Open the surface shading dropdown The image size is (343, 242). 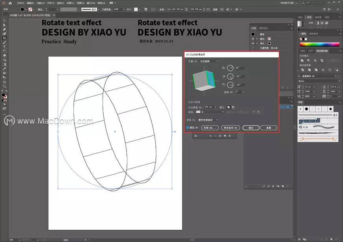click(x=208, y=120)
